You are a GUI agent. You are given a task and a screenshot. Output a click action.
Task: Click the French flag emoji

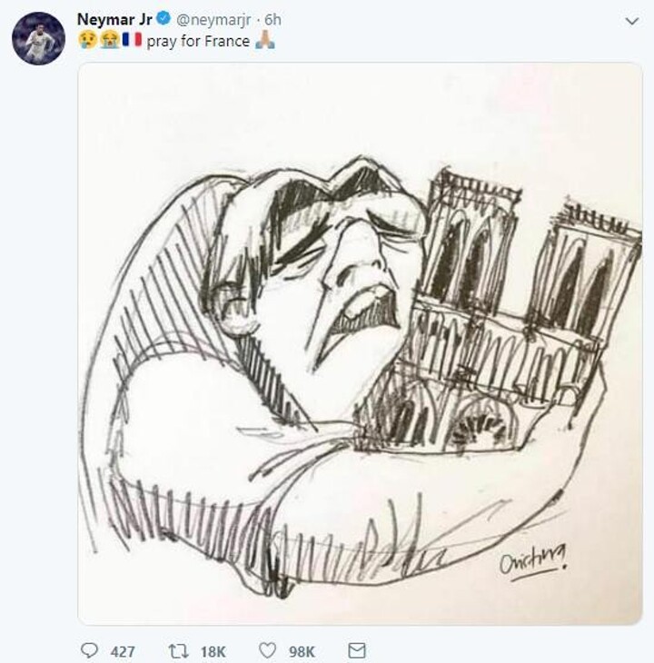[132, 40]
